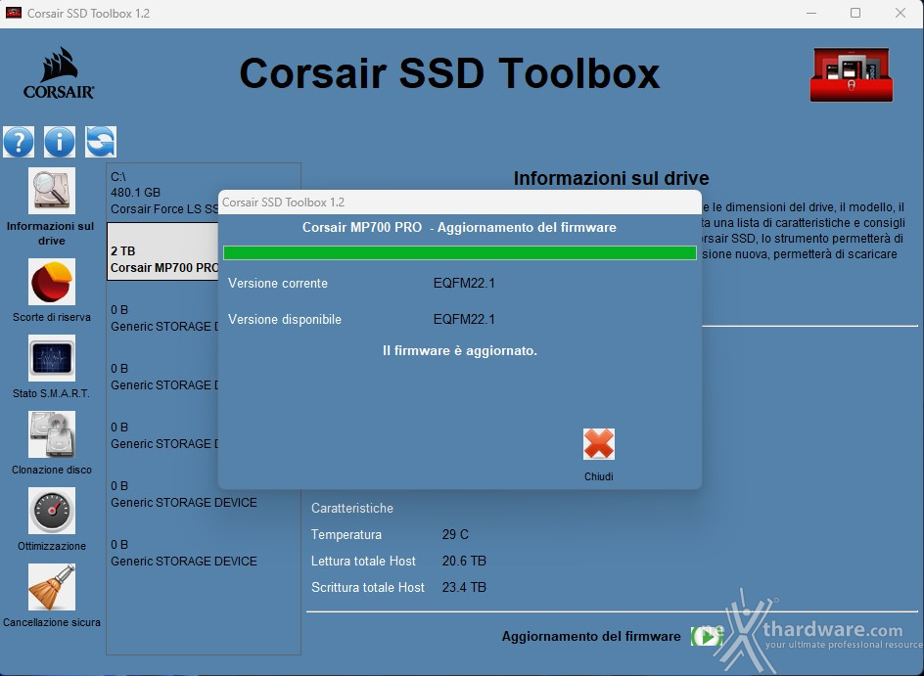Viewport: 924px width, 676px height.
Task: Select the Ottimizzazione label
Action: [x=52, y=546]
